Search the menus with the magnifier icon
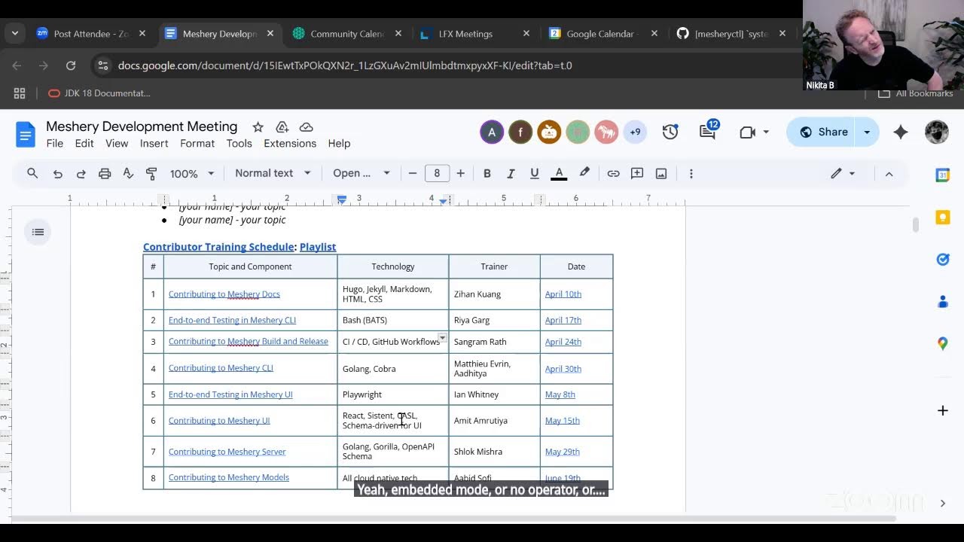The width and height of the screenshot is (964, 542). click(x=32, y=173)
